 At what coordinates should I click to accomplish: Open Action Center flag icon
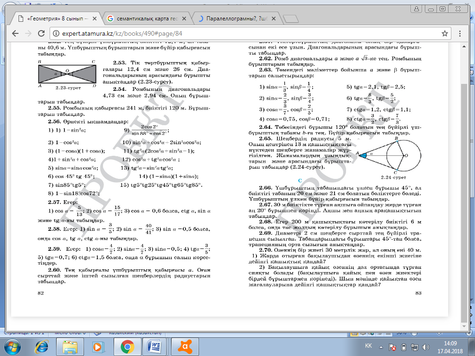tap(392, 347)
